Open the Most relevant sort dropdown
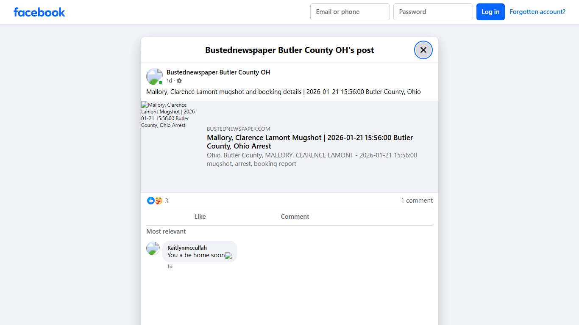Screen dimensions: 579x325 pos(166,231)
